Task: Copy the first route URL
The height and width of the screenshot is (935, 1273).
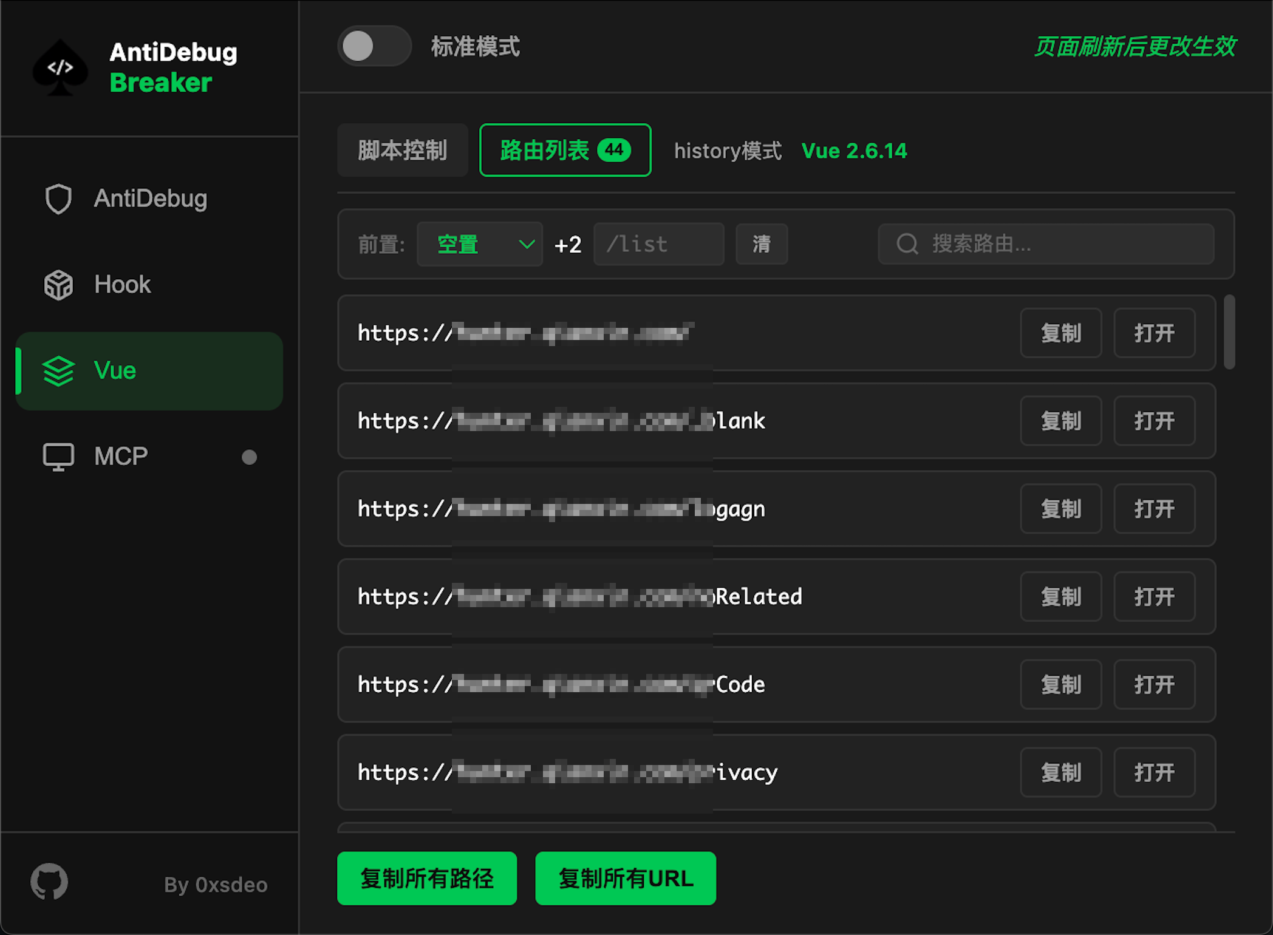Action: (1061, 333)
